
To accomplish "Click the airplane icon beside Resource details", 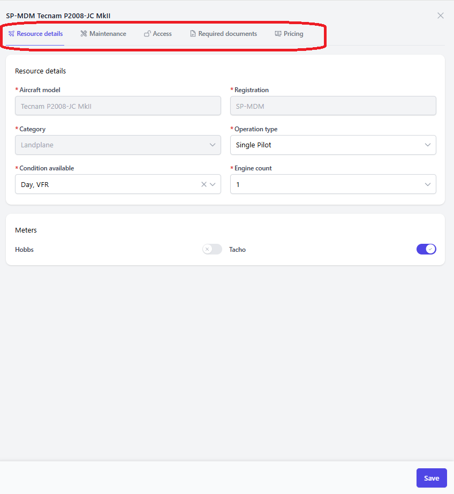I will (11, 34).
